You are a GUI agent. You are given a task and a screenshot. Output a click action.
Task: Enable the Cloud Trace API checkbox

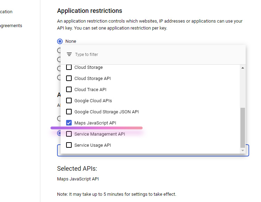point(69,89)
